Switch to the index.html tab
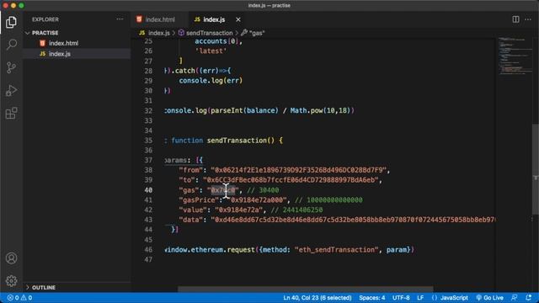The height and width of the screenshot is (303, 539). pyautogui.click(x=160, y=19)
